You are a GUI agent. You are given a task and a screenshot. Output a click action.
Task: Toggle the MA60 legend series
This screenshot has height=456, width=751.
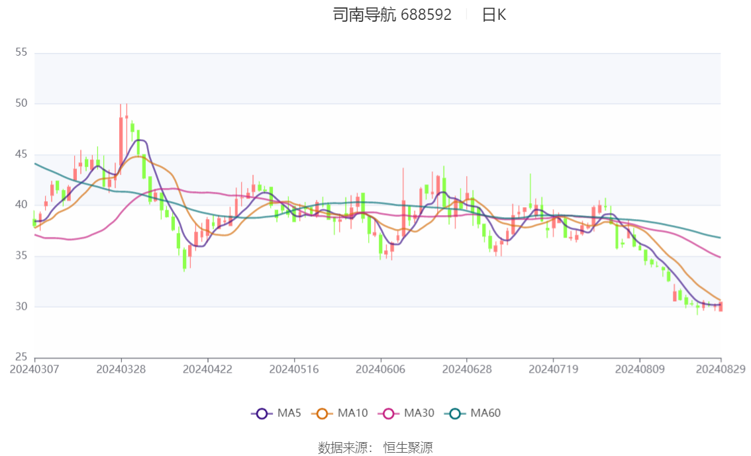coord(473,414)
